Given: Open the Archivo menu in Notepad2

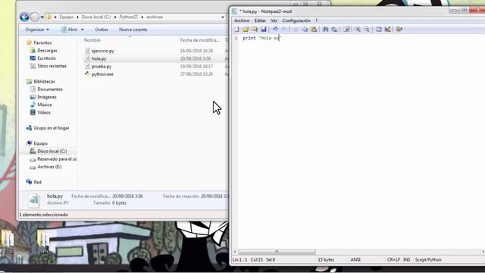Looking at the screenshot, I should tap(242, 20).
